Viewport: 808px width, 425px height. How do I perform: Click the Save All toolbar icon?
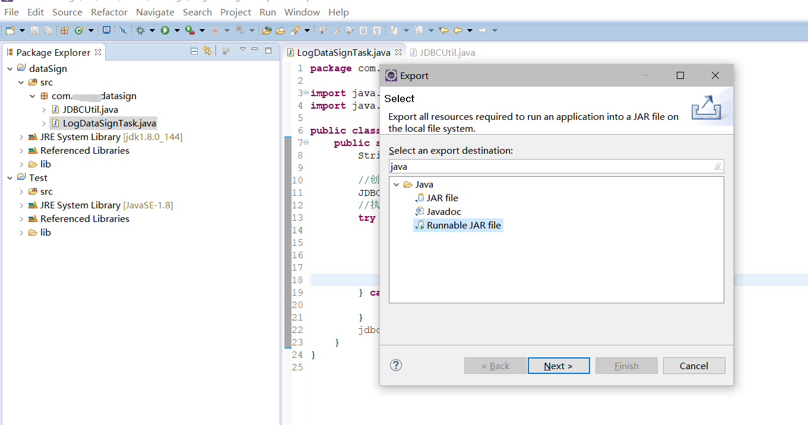point(48,30)
